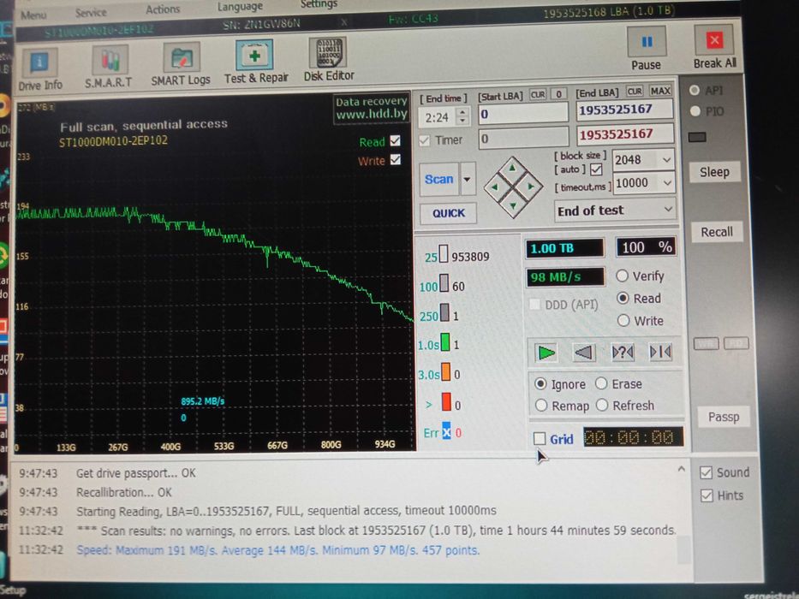Click the Scan button
This screenshot has height=599, width=799.
(x=439, y=180)
